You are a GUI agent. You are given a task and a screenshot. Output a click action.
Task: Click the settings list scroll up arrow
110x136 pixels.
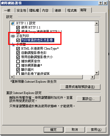coord(97,23)
